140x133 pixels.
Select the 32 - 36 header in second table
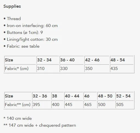coord(41,96)
